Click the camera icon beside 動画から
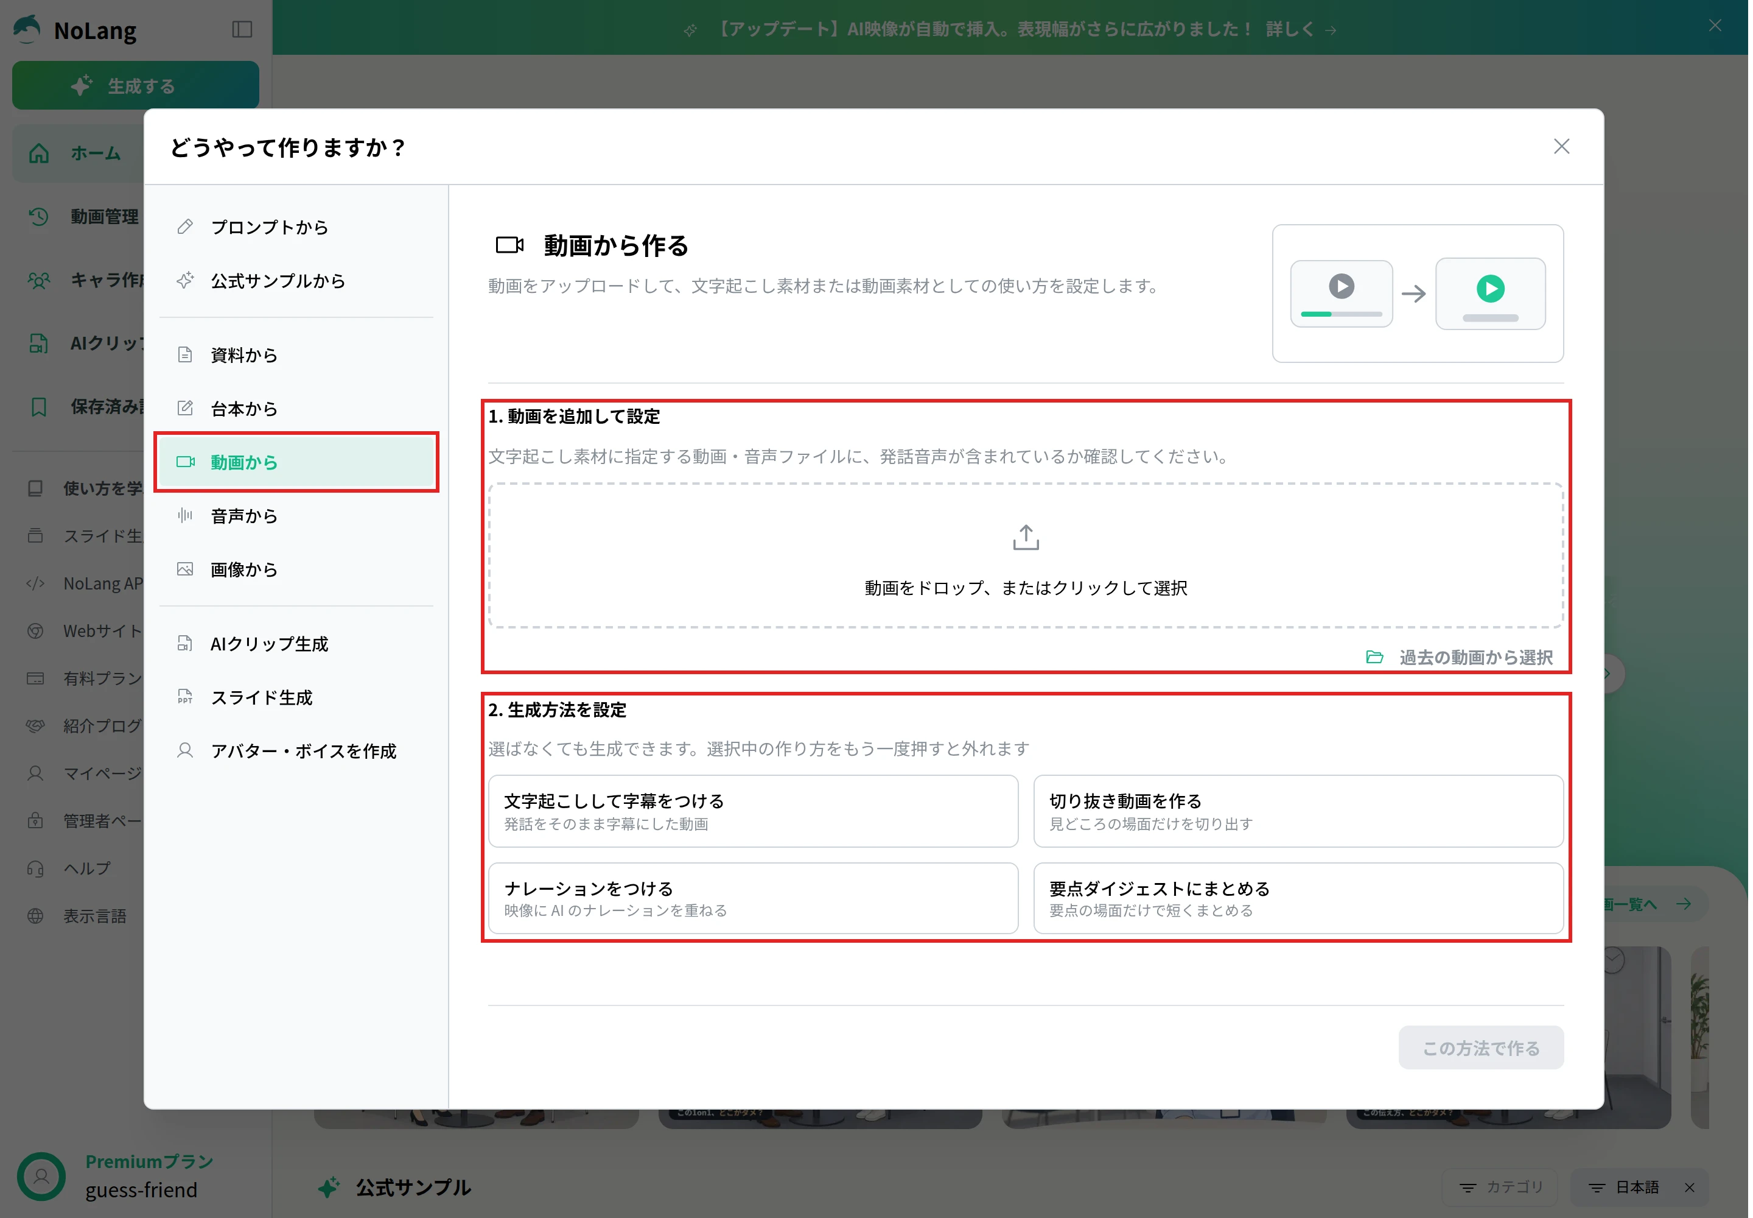 coord(186,462)
